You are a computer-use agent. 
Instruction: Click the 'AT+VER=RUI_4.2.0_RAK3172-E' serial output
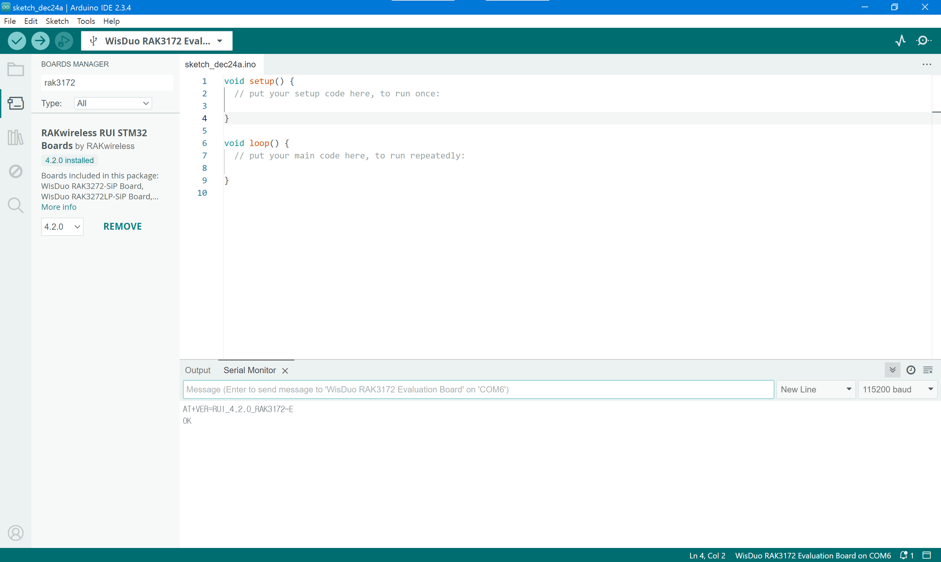[x=238, y=409]
